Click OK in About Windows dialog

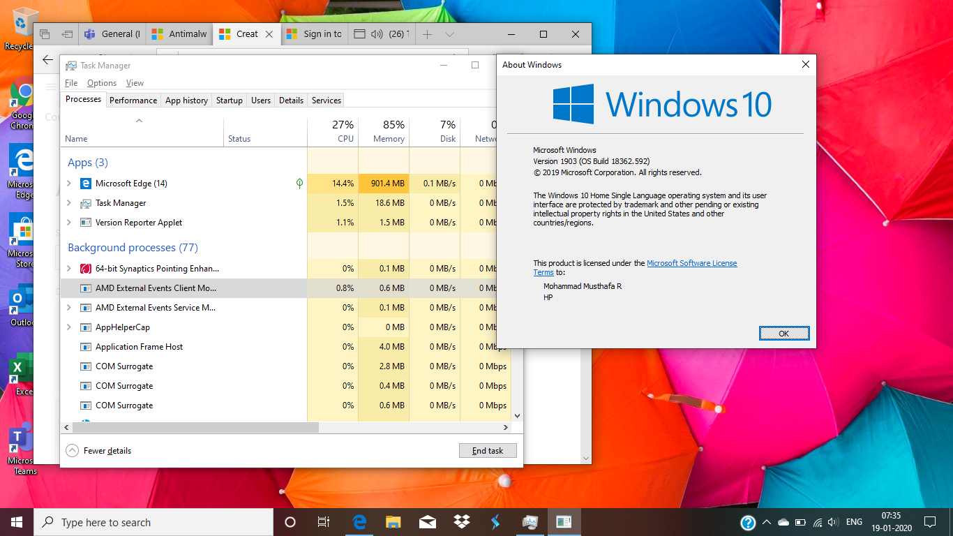[x=784, y=334]
